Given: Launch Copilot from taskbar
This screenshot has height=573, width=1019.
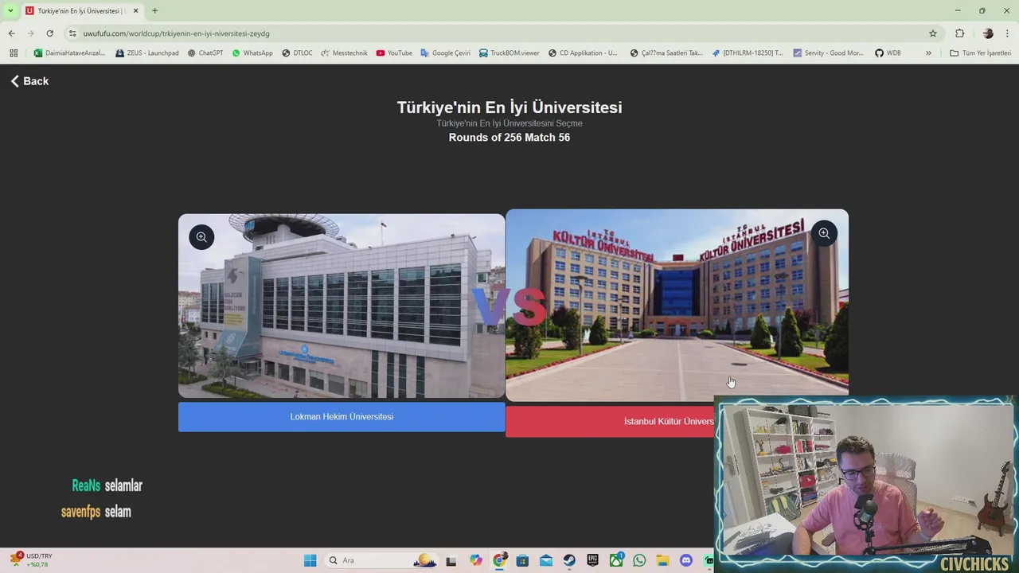Looking at the screenshot, I should click(476, 560).
